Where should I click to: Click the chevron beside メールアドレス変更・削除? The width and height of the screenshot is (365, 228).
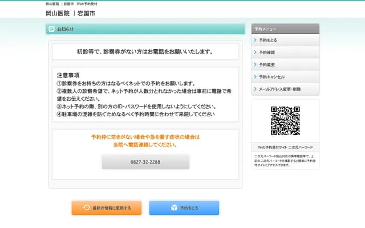pos(255,89)
